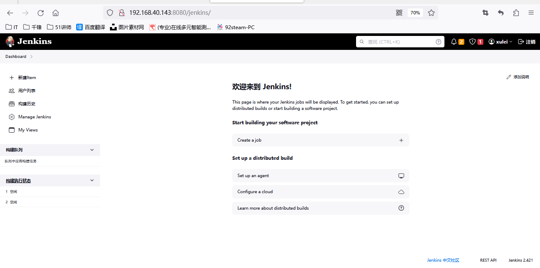Image resolution: width=540 pixels, height=268 pixels.
Task: Open Manage Jenkins settings
Action: pos(30,117)
